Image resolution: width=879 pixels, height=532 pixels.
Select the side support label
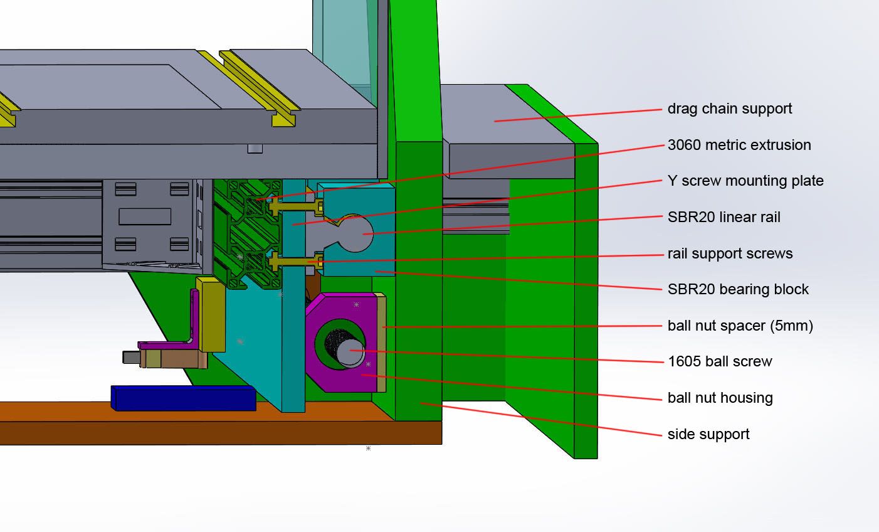click(709, 434)
